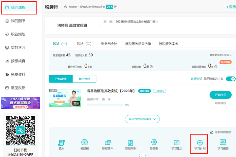Click 定制我的服务 edit link
The width and height of the screenshot is (236, 157).
pos(221,132)
